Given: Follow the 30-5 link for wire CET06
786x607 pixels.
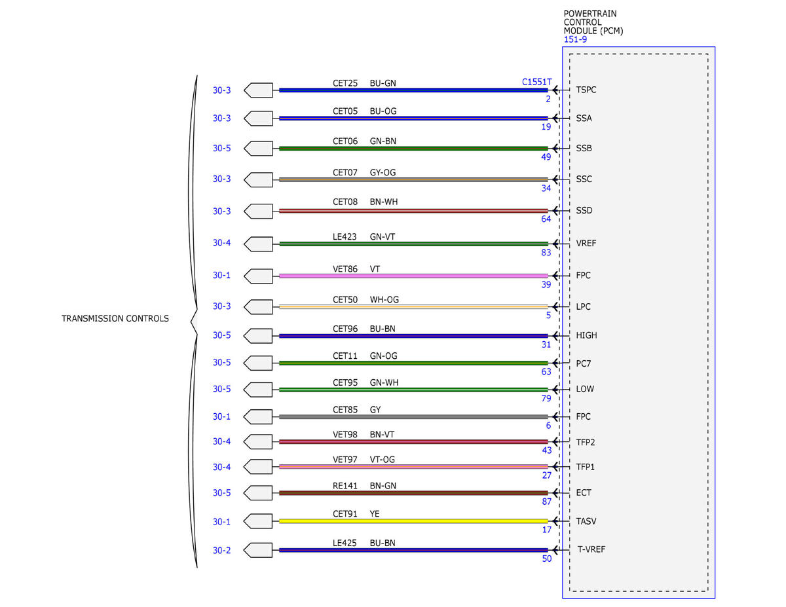Looking at the screenshot, I should point(221,149).
